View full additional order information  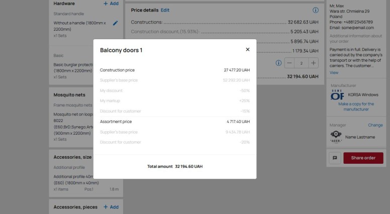click(334, 72)
